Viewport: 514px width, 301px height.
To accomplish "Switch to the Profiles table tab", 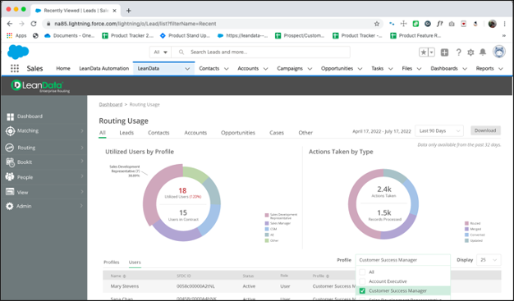I will [x=112, y=262].
